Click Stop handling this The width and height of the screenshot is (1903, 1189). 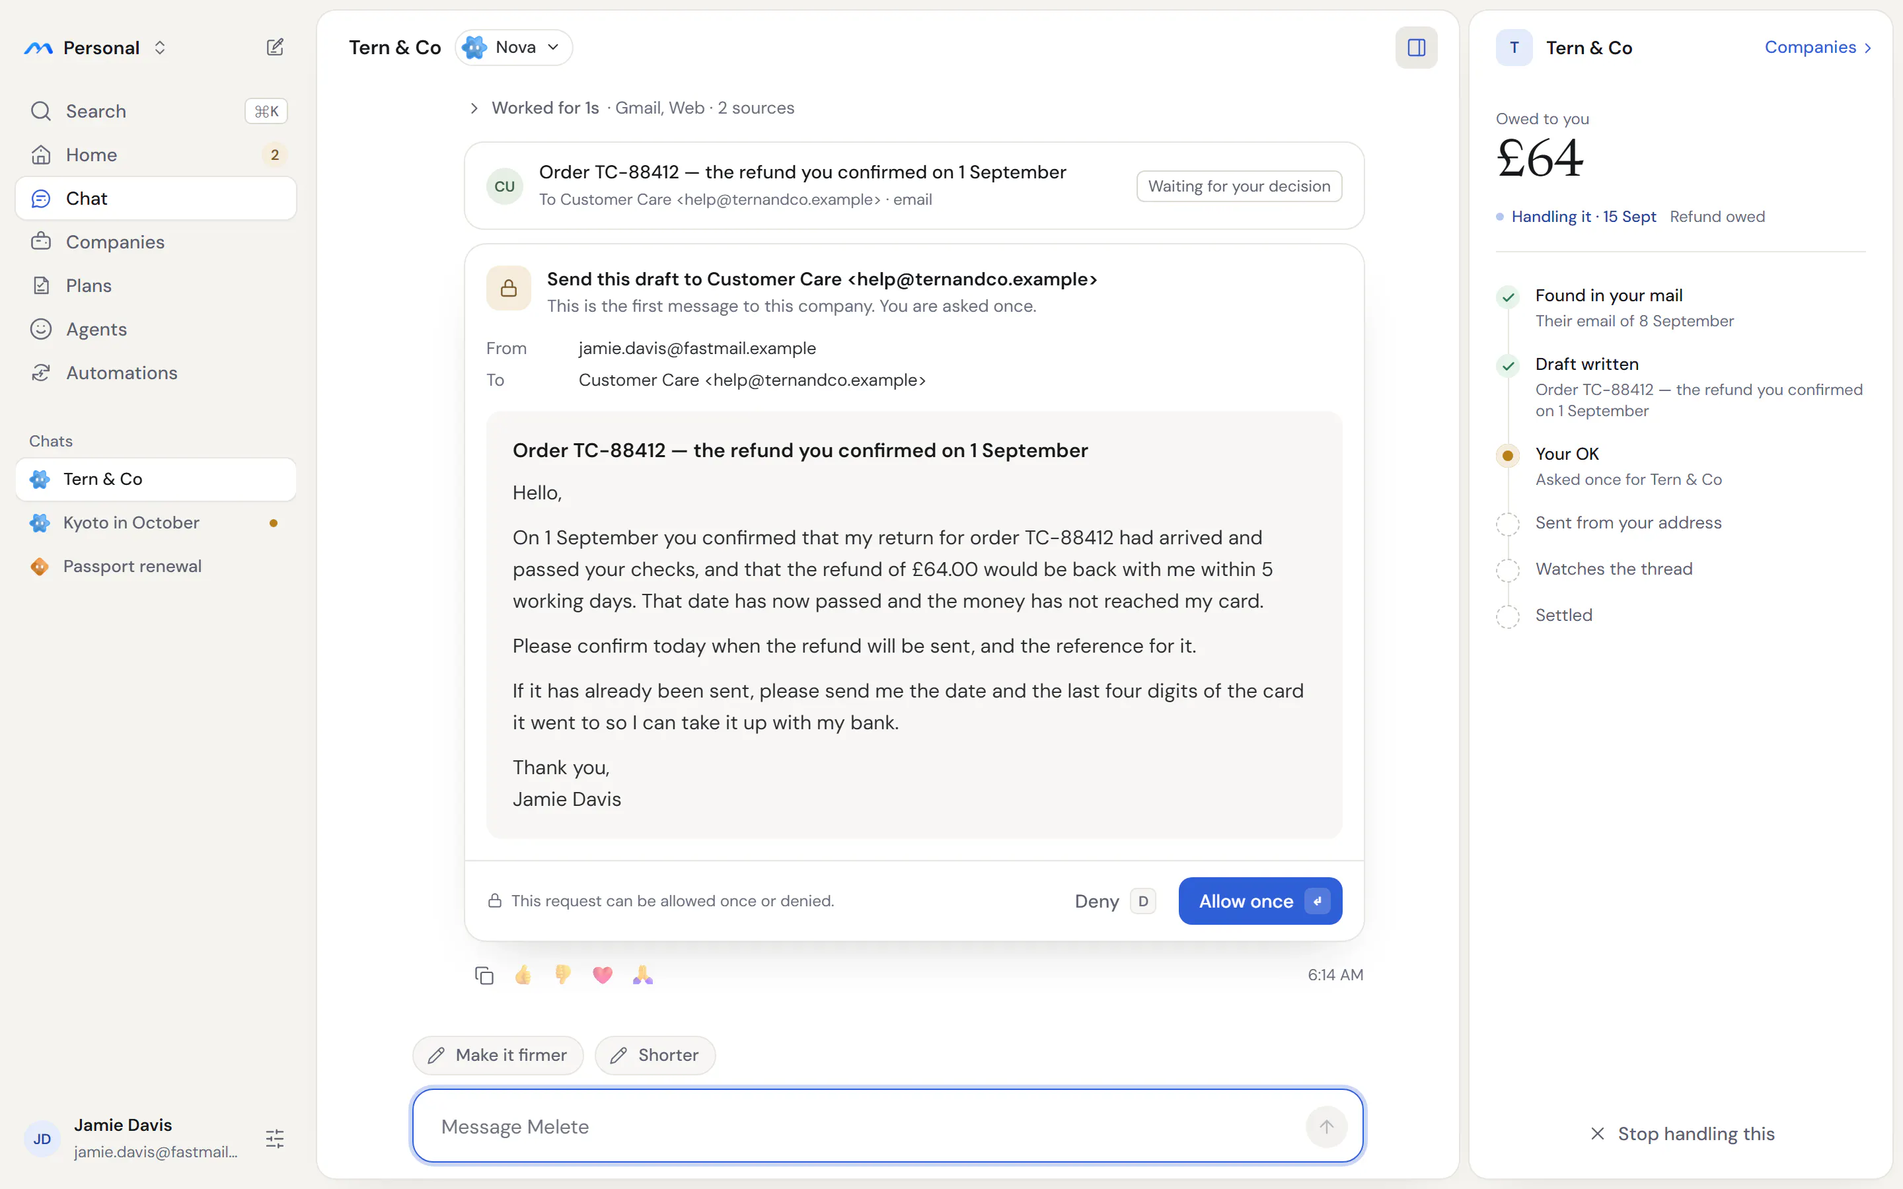tap(1682, 1134)
